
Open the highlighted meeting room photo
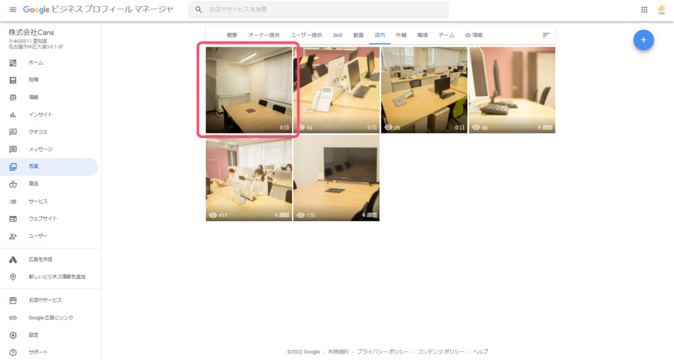click(249, 90)
